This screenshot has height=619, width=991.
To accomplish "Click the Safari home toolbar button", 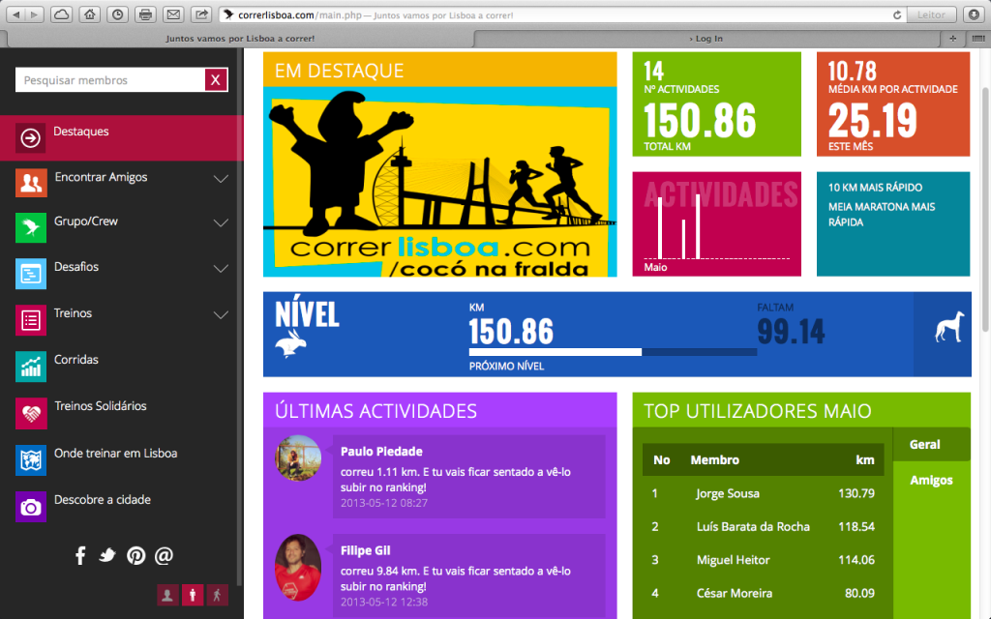I will (89, 15).
